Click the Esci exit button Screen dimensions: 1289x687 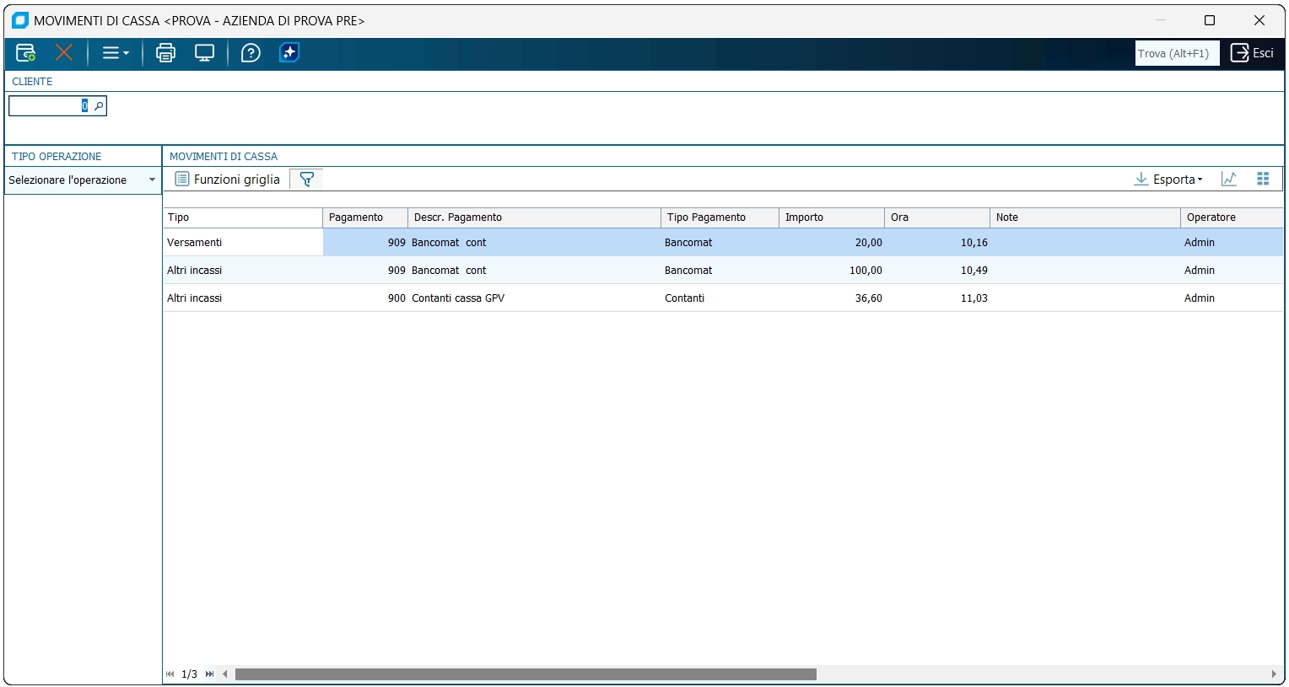(x=1252, y=53)
